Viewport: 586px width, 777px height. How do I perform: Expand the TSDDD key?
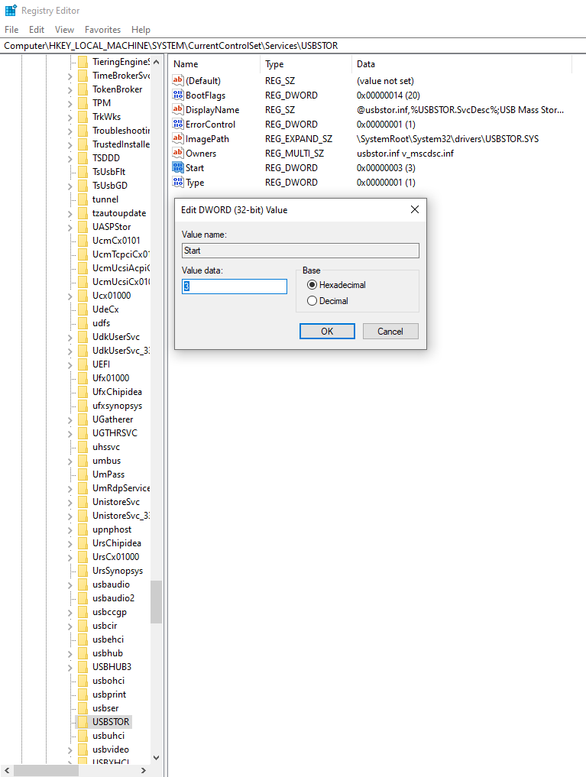click(70, 159)
